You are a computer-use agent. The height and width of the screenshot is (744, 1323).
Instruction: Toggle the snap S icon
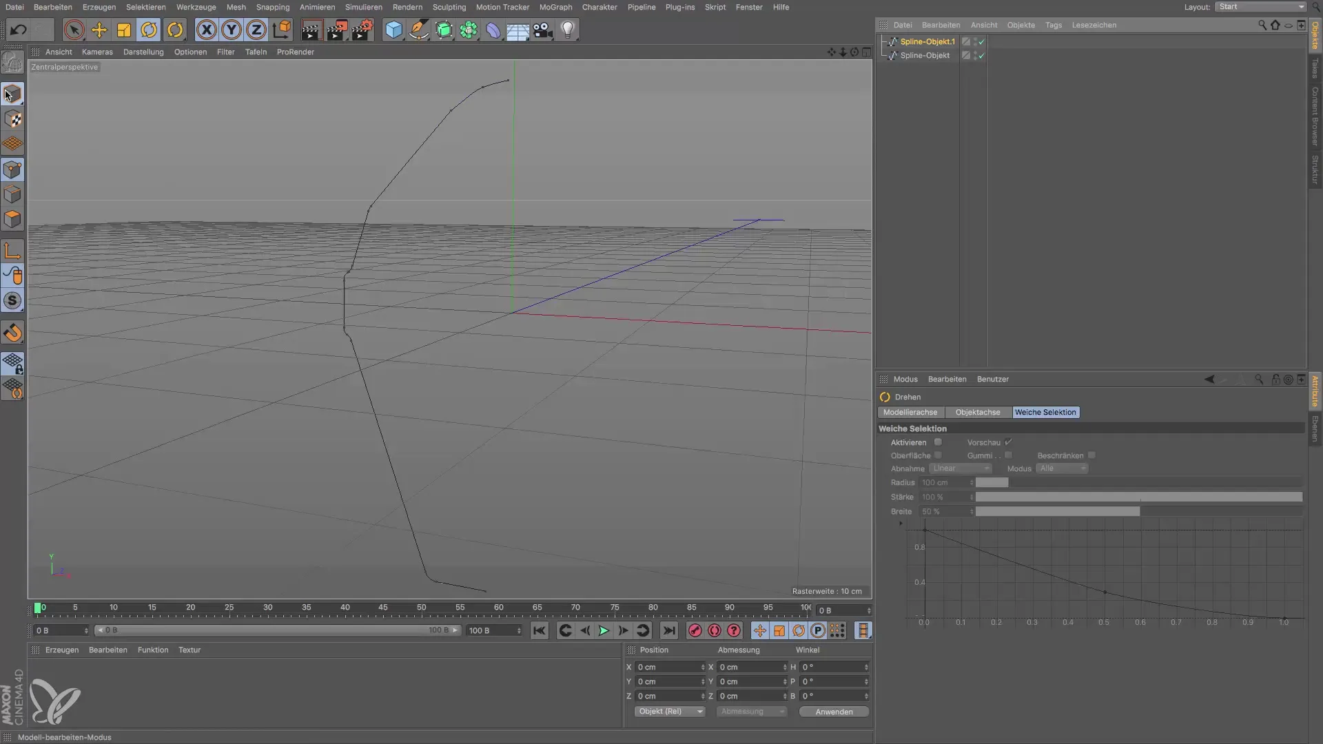pyautogui.click(x=12, y=300)
